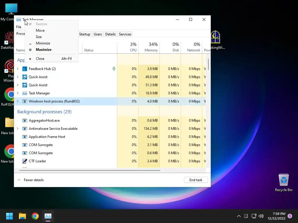
Task: Click the Windows host process (Rundll32) icon
Action: coord(25,101)
